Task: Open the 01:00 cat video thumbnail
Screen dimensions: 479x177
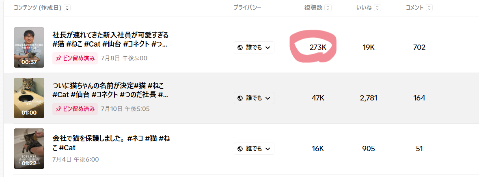Action: point(29,98)
